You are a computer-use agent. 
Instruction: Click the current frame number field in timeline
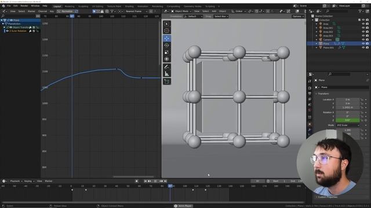(257, 181)
